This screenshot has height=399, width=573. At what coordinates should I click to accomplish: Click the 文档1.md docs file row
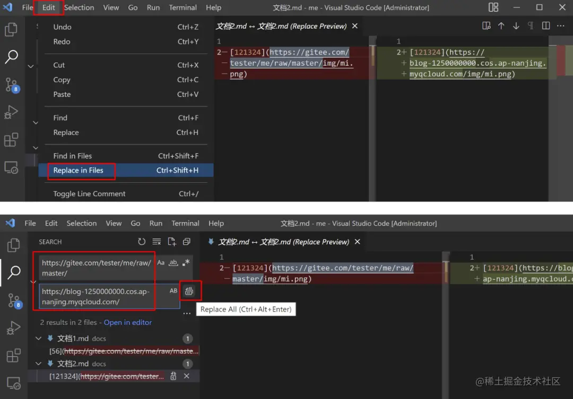(114, 339)
